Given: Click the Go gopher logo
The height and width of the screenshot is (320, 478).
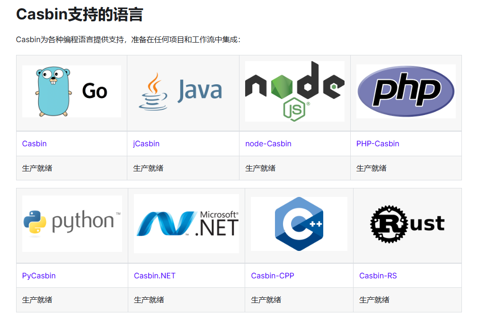Looking at the screenshot, I should pyautogui.click(x=71, y=91).
